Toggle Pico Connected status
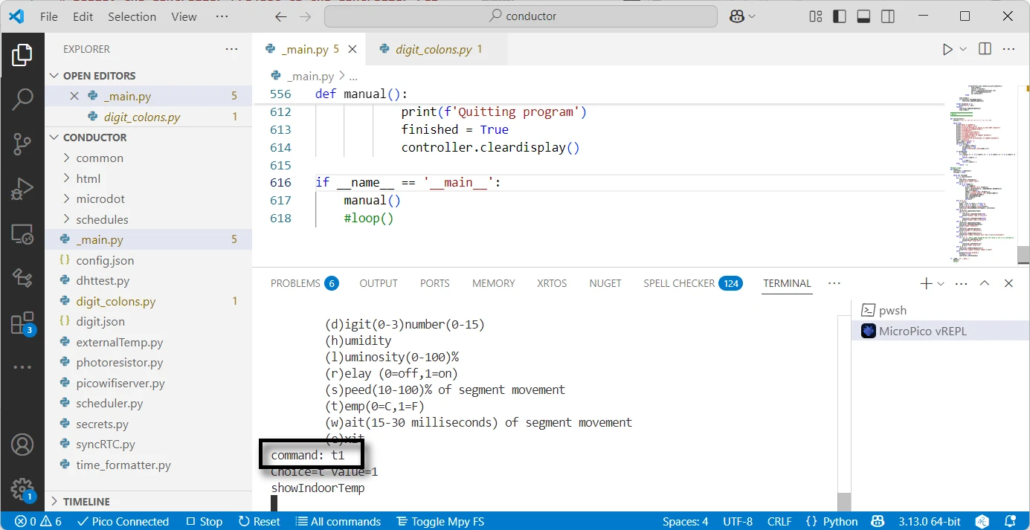1030x530 pixels. pos(123,521)
